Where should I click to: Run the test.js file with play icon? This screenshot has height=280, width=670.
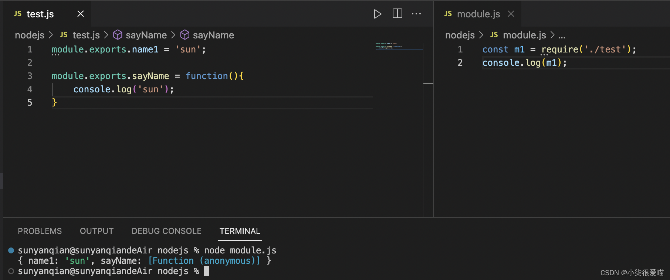pyautogui.click(x=377, y=14)
